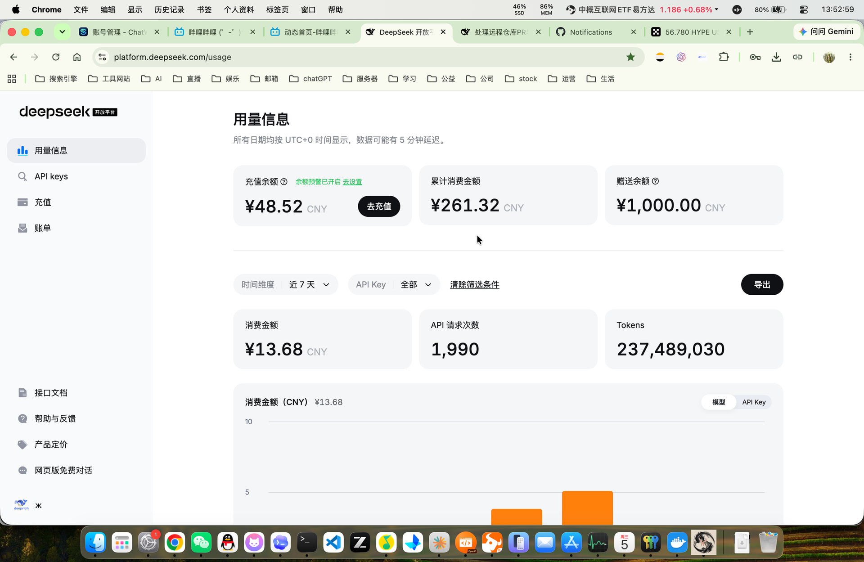Expand the ETF stock ticker menu bar item
864x562 pixels.
pyautogui.click(x=643, y=9)
